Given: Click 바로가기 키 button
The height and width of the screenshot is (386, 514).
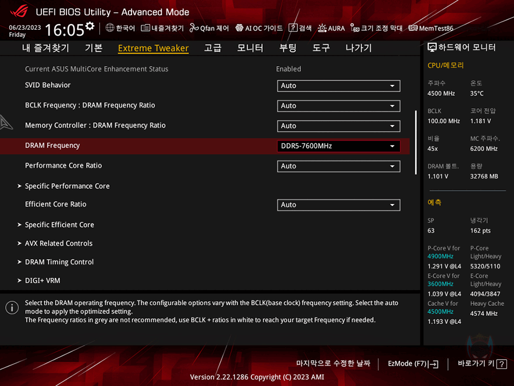Looking at the screenshot, I should [x=482, y=364].
